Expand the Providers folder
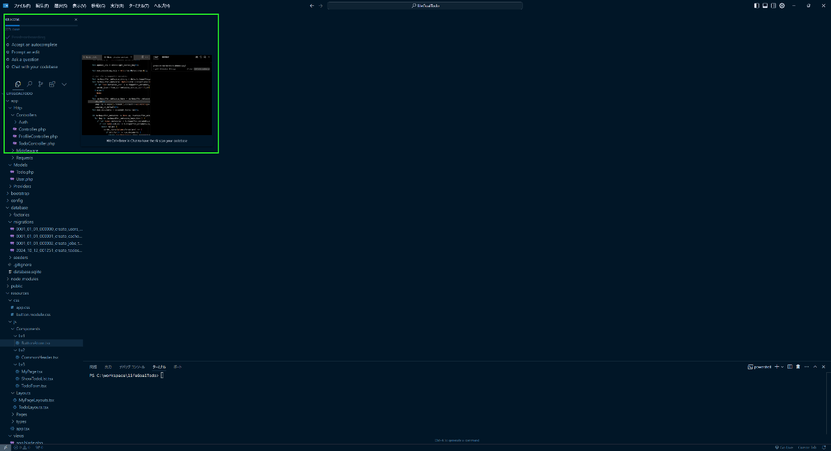This screenshot has width=831, height=451. pos(22,186)
